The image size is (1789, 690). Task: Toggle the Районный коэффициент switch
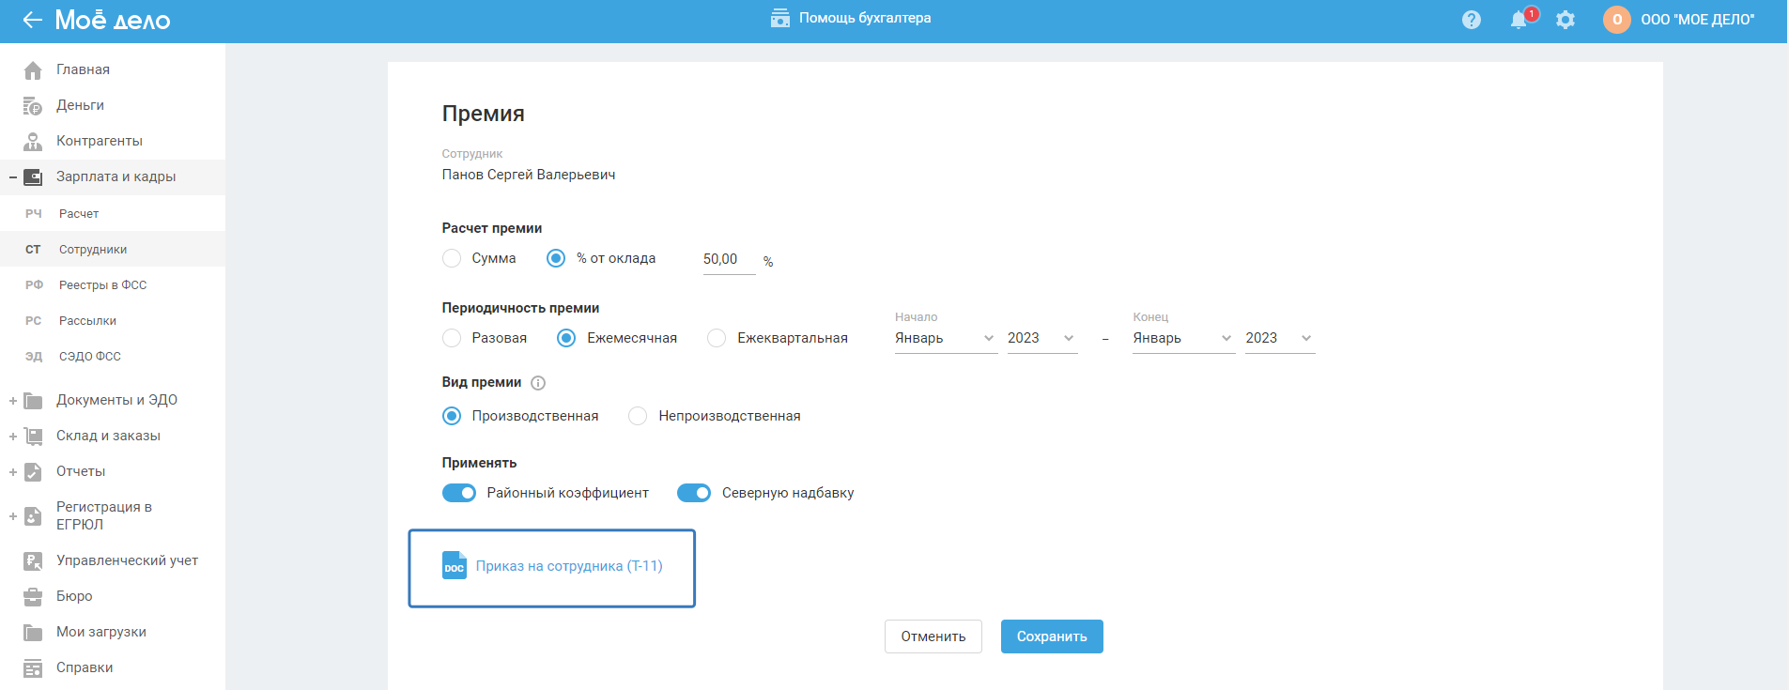459,493
